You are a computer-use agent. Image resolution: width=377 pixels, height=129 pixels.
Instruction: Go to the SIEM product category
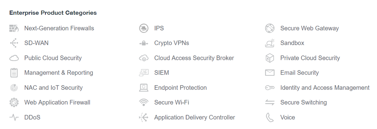coord(162,73)
